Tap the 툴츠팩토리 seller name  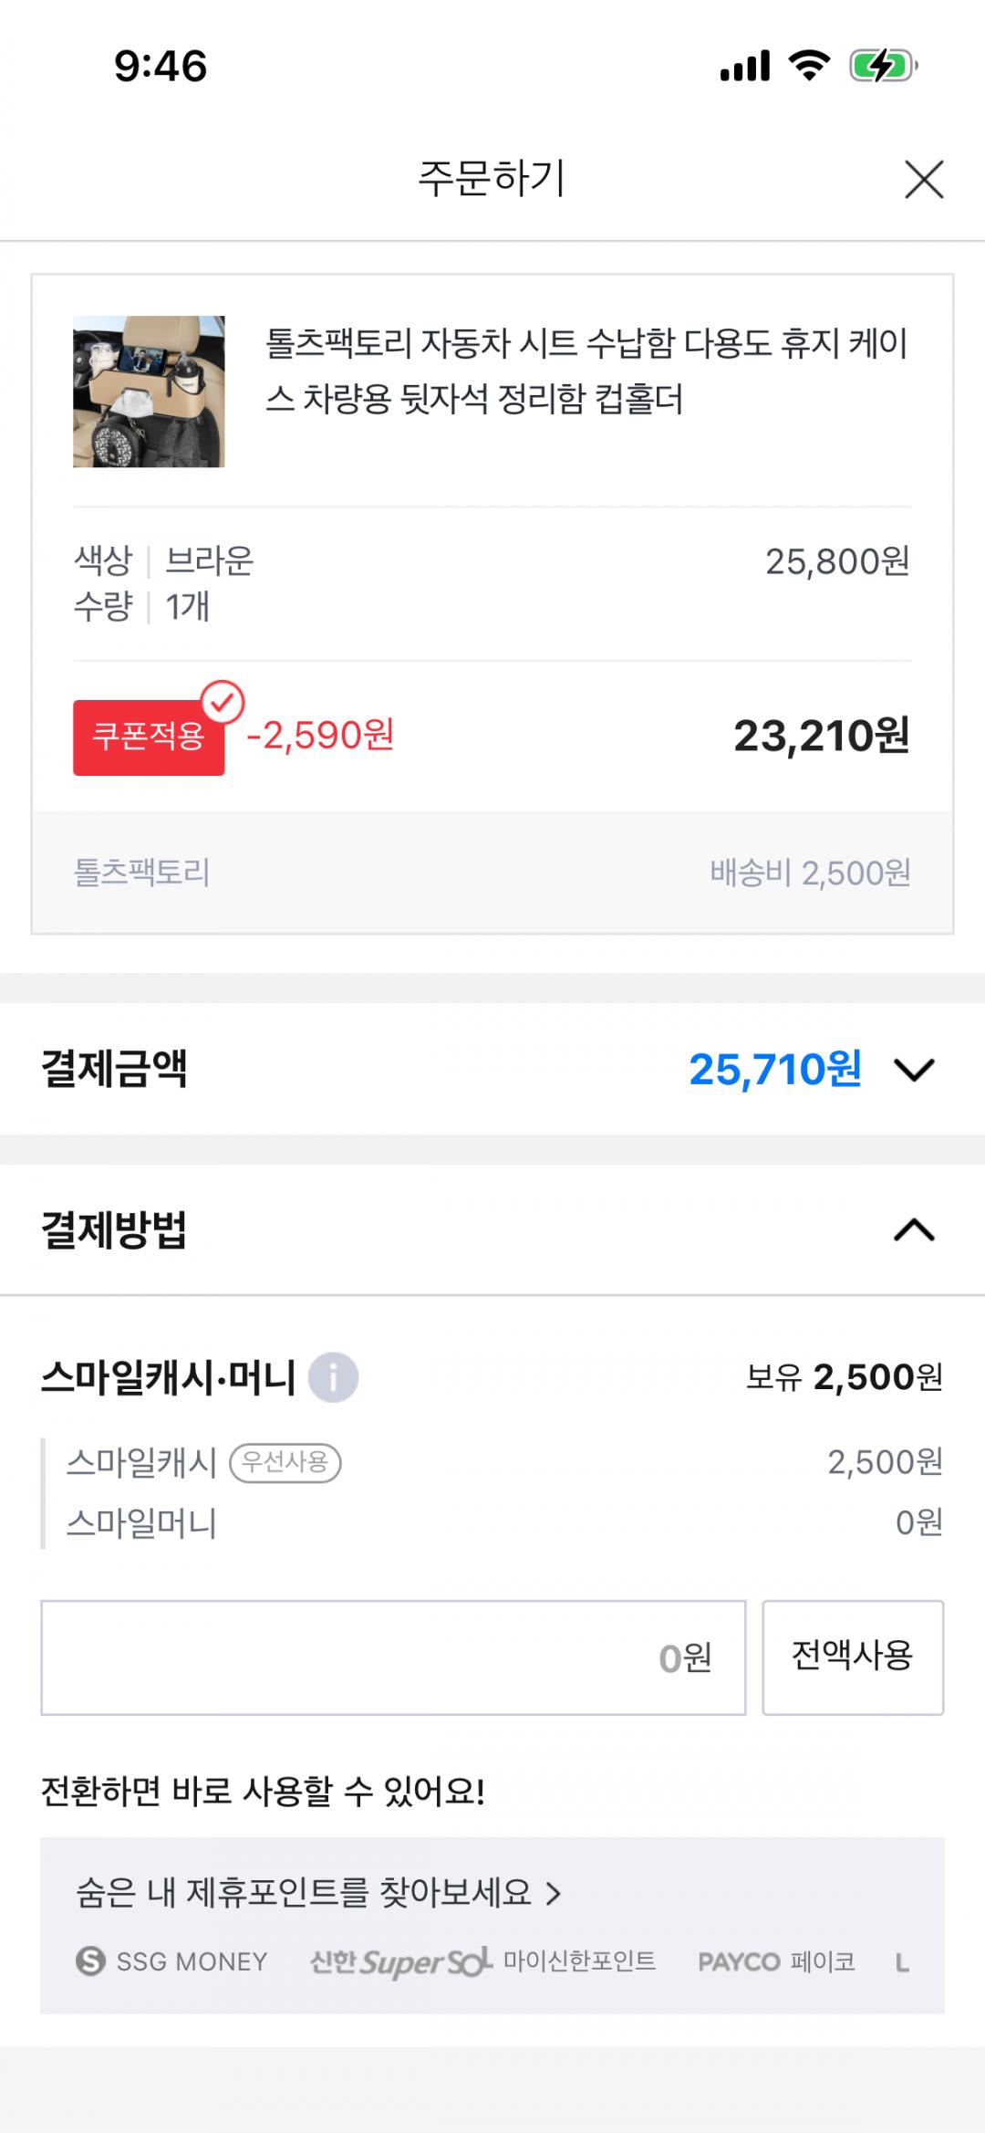[141, 873]
